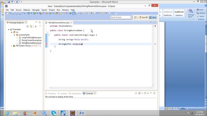This screenshot has width=207, height=116.
Task: Open the File menu
Action: tap(7, 10)
